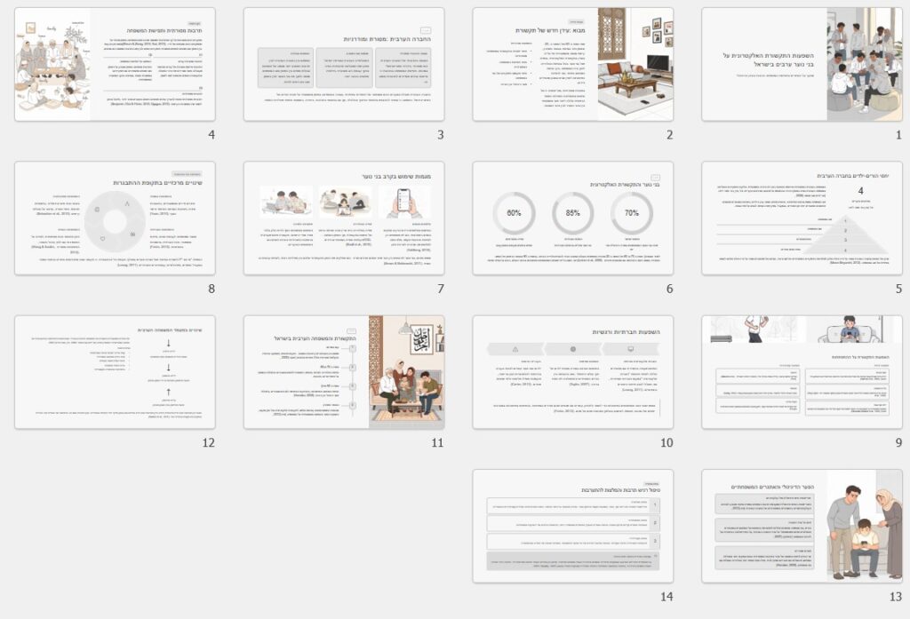Select slide 13 with parents and boy
This screenshot has width=910, height=619.
click(802, 526)
